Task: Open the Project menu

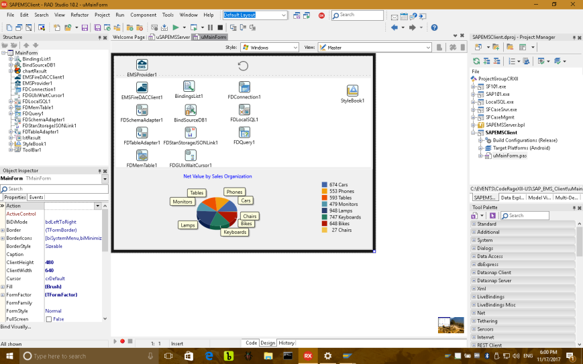Action: tap(102, 15)
